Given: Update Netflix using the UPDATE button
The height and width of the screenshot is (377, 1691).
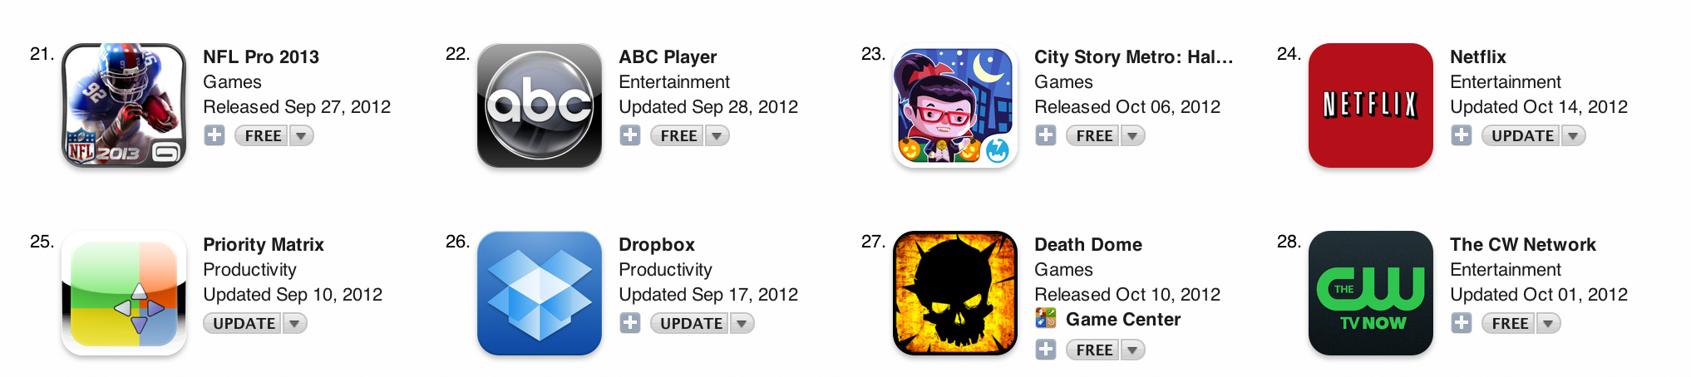Looking at the screenshot, I should tap(1522, 135).
